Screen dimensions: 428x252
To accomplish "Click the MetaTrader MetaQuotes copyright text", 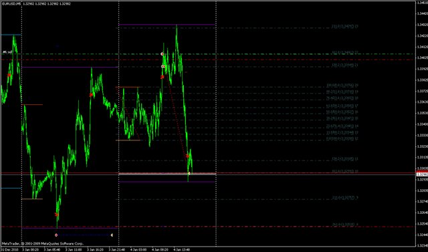I will click(x=43, y=243).
